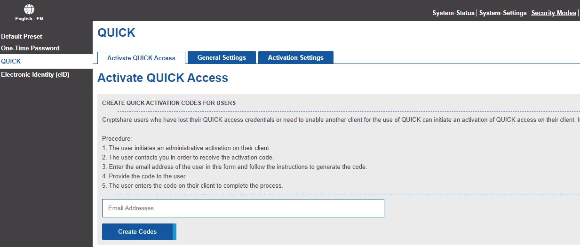Switch to the Activate QUICK Access tab
Image resolution: width=580 pixels, height=247 pixels.
click(141, 58)
